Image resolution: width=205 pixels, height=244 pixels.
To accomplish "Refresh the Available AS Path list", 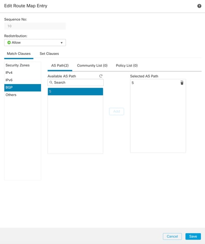I will point(101,76).
